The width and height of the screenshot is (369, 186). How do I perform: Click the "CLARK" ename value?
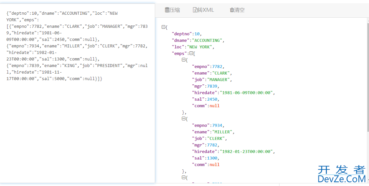click(221, 73)
